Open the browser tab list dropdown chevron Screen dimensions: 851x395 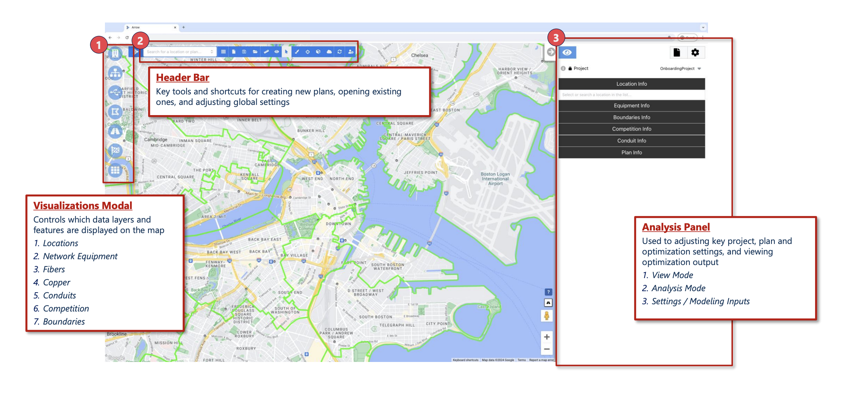click(x=703, y=27)
